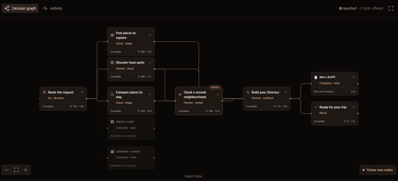Click the 8 reported counter

click(348, 8)
